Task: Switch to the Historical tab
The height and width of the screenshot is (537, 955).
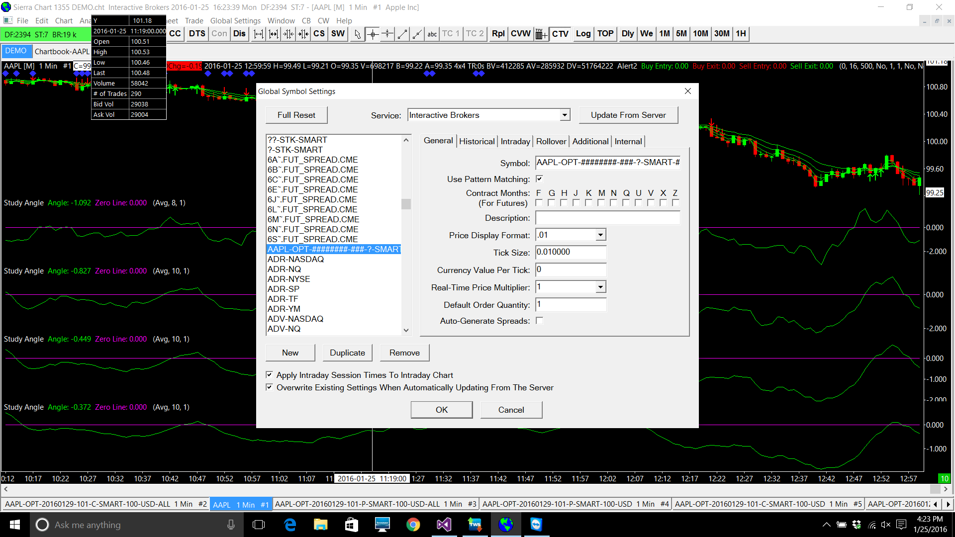Action: click(x=477, y=142)
